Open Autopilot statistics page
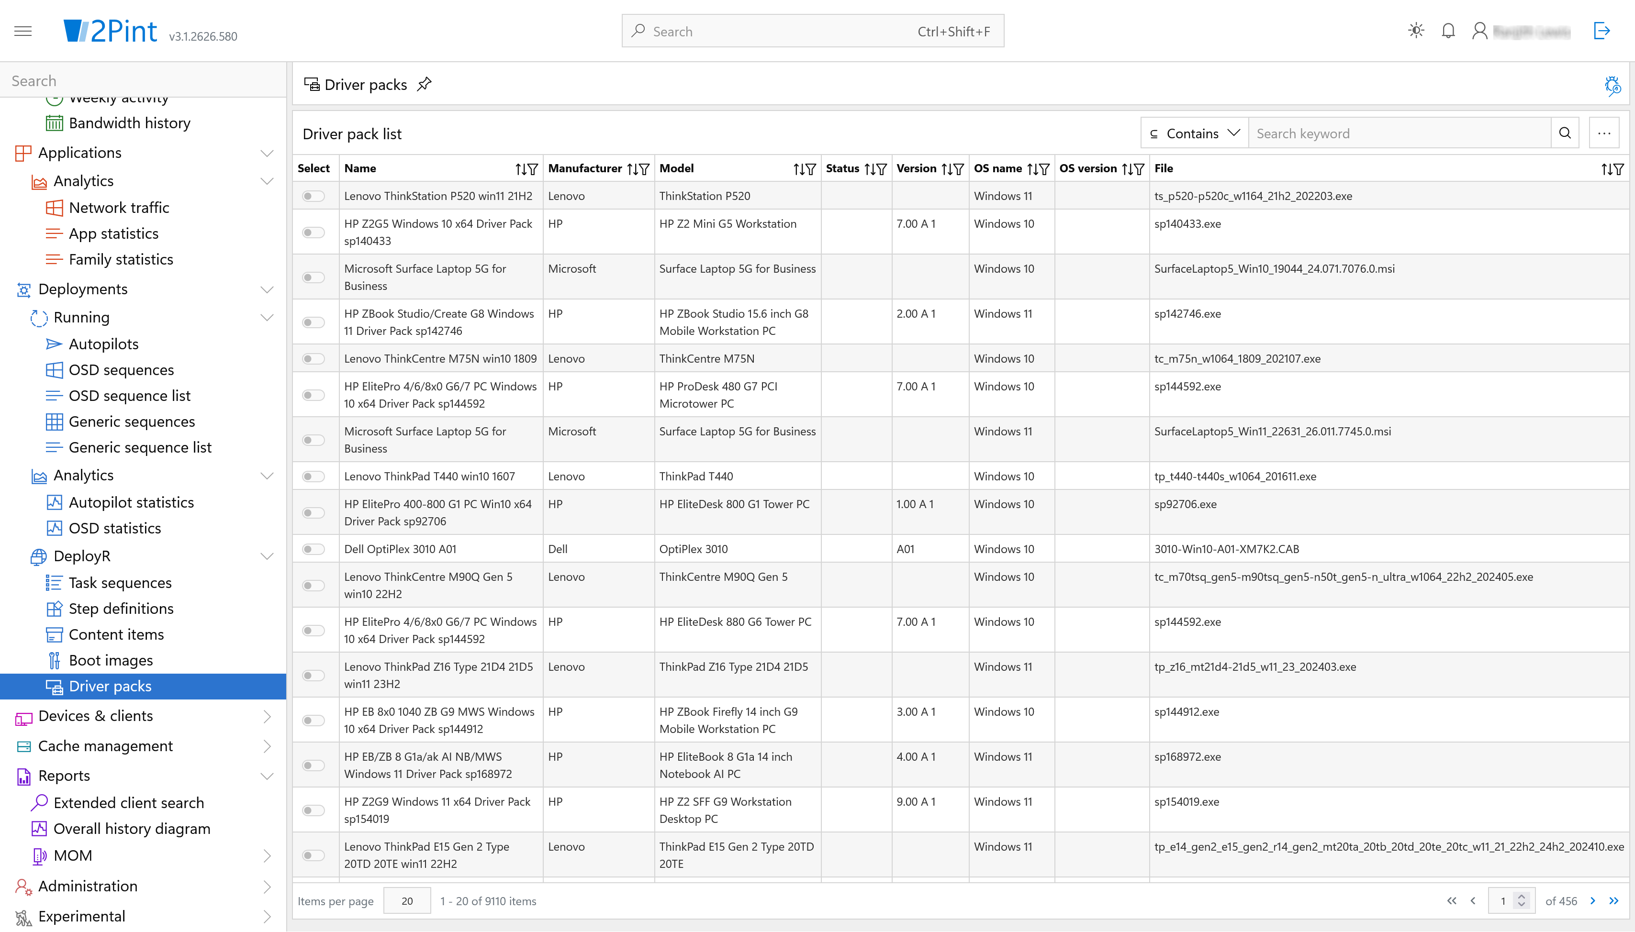Image resolution: width=1635 pixels, height=932 pixels. 131,502
